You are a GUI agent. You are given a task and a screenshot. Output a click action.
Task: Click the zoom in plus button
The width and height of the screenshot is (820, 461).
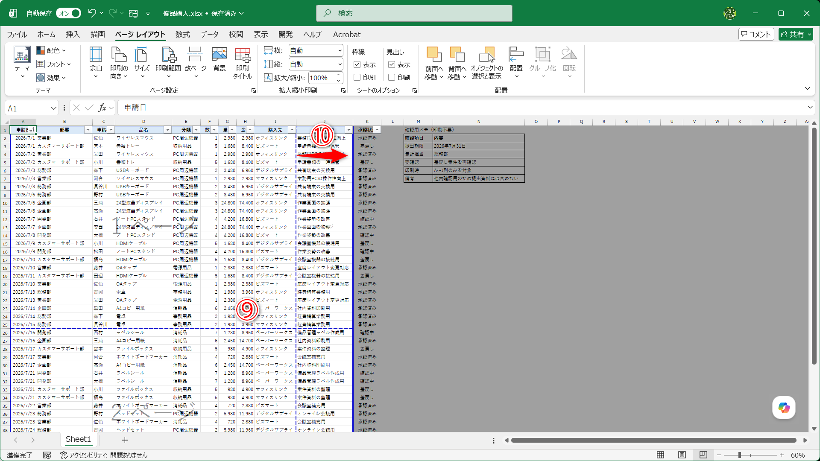coord(782,455)
